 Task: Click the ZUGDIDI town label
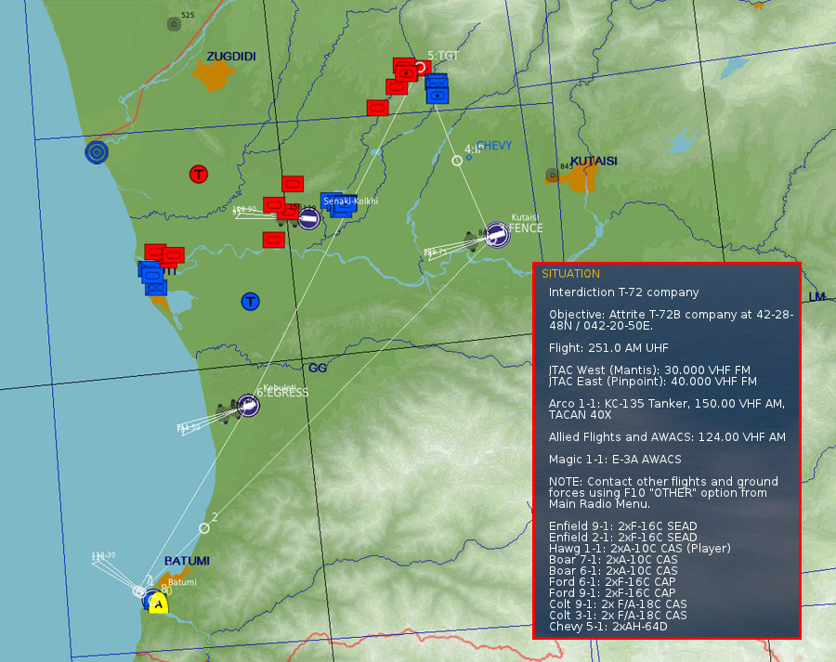click(x=231, y=57)
